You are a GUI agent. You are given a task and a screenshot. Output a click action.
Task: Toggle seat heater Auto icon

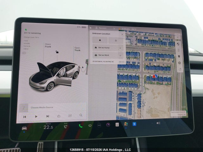[66, 126]
